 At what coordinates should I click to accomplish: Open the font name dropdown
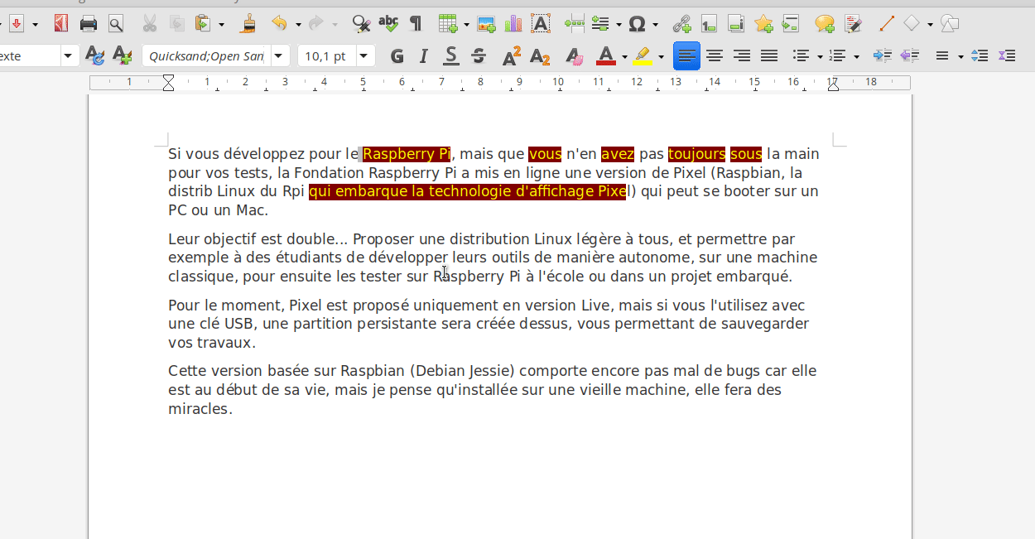click(280, 56)
